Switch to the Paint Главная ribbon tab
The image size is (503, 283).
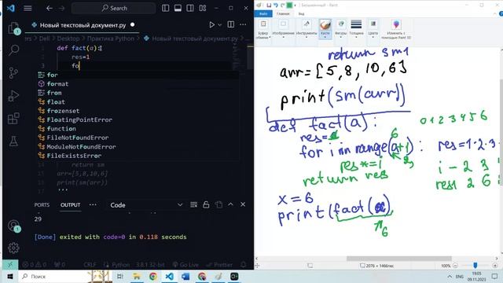(x=283, y=14)
